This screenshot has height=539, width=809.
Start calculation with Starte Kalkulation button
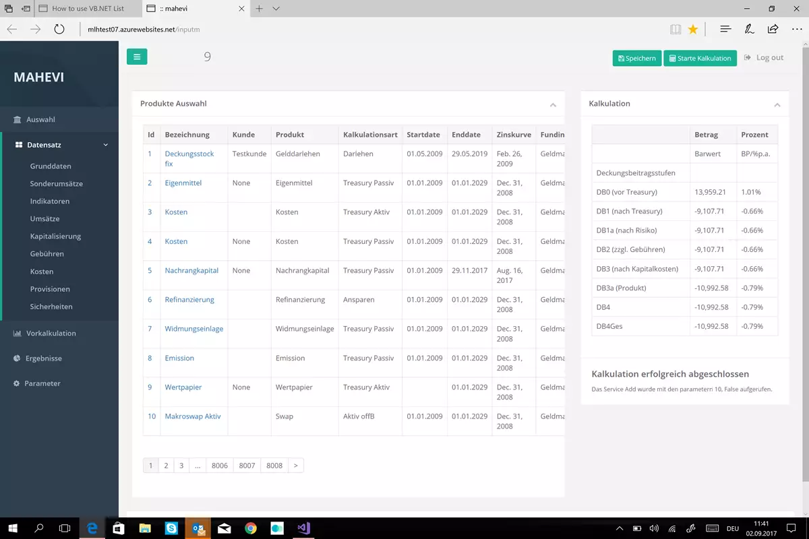700,58
